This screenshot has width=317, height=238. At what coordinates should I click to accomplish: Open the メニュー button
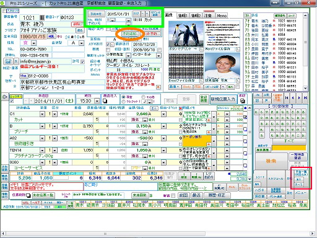pos(300,193)
